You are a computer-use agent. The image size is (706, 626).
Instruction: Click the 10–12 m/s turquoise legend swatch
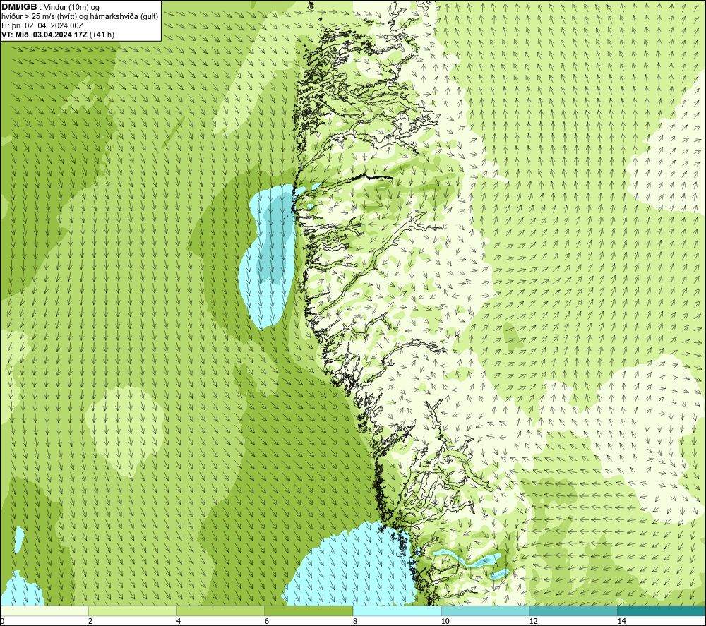tap(486, 610)
